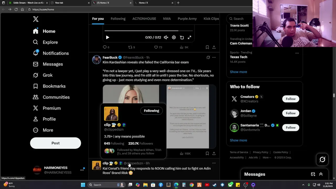Expand the Messages drawer
The image size is (336, 189).
tap(321, 174)
